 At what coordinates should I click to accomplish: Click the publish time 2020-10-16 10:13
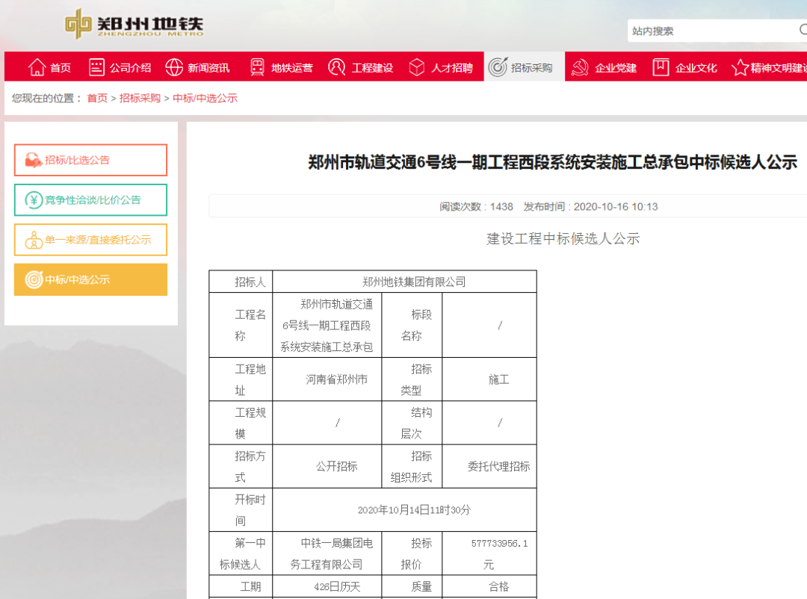pos(591,207)
